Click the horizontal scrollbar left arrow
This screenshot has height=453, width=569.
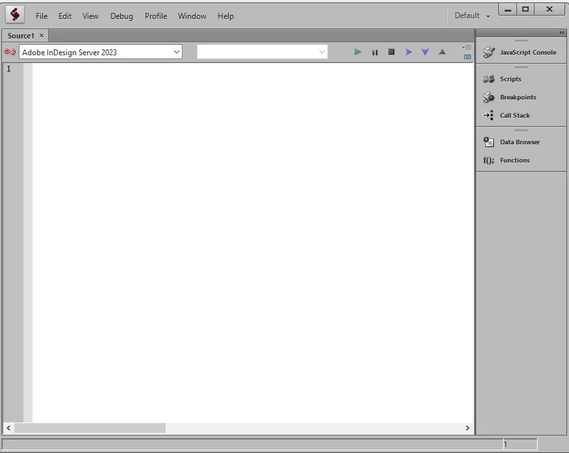coord(8,428)
